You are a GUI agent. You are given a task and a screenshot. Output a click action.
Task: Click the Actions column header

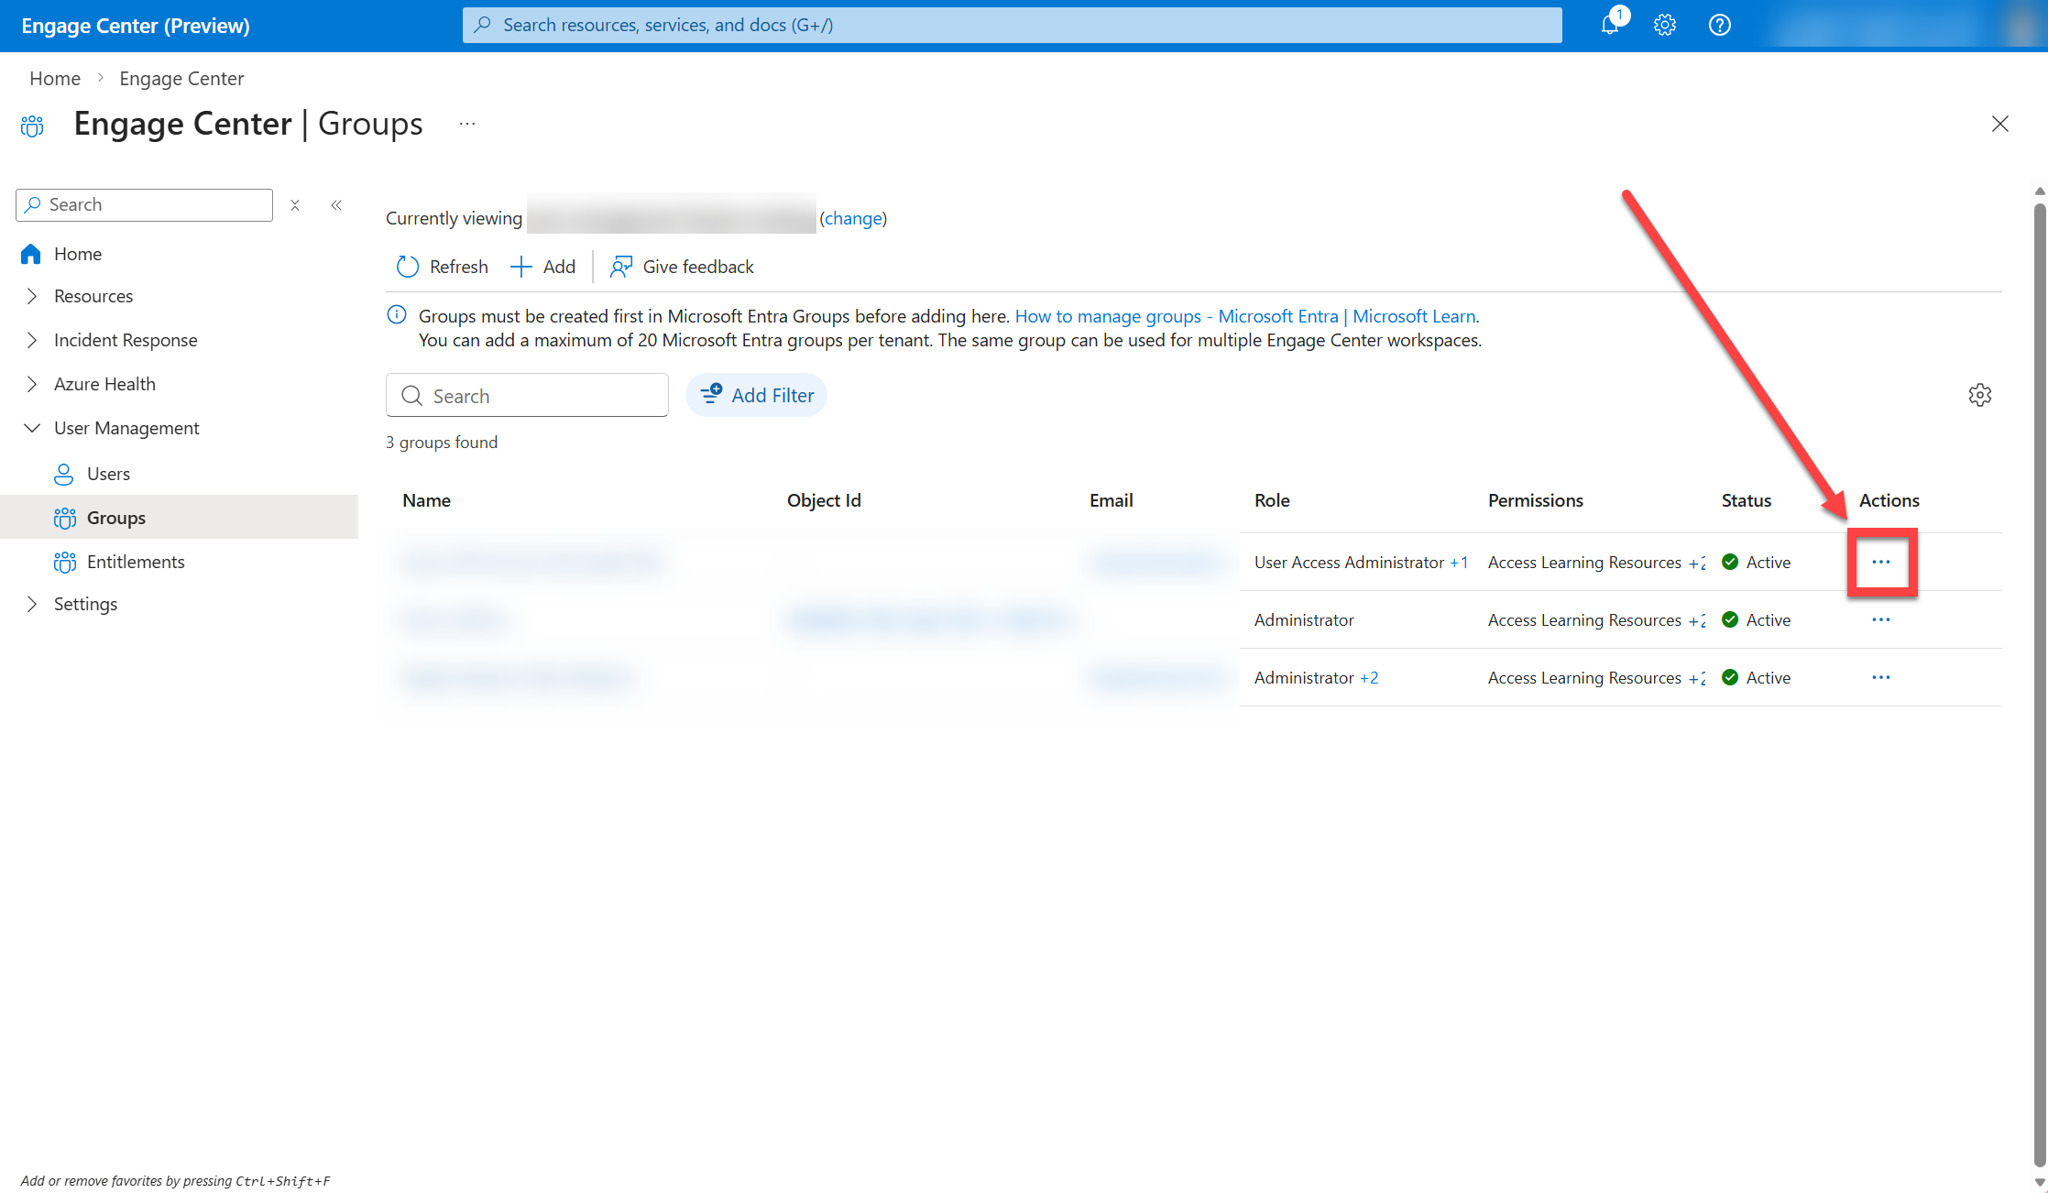click(x=1889, y=500)
